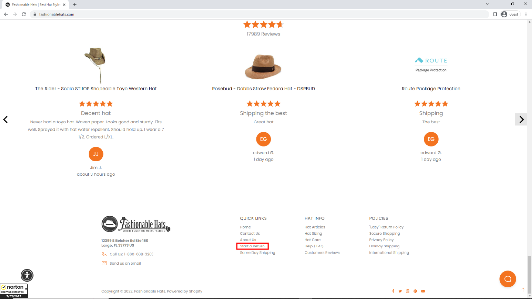Click the back-to-top arrow icon
Image resolution: width=532 pixels, height=299 pixels.
523,290
